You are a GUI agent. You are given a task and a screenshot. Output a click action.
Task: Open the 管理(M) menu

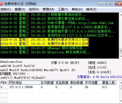pyautogui.click(x=48, y=9)
